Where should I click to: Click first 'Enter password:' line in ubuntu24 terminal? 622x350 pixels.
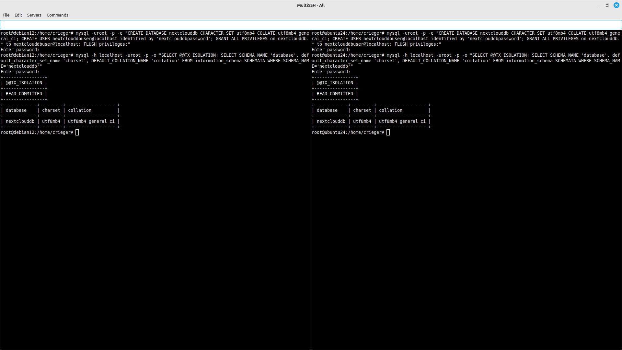[331, 50]
